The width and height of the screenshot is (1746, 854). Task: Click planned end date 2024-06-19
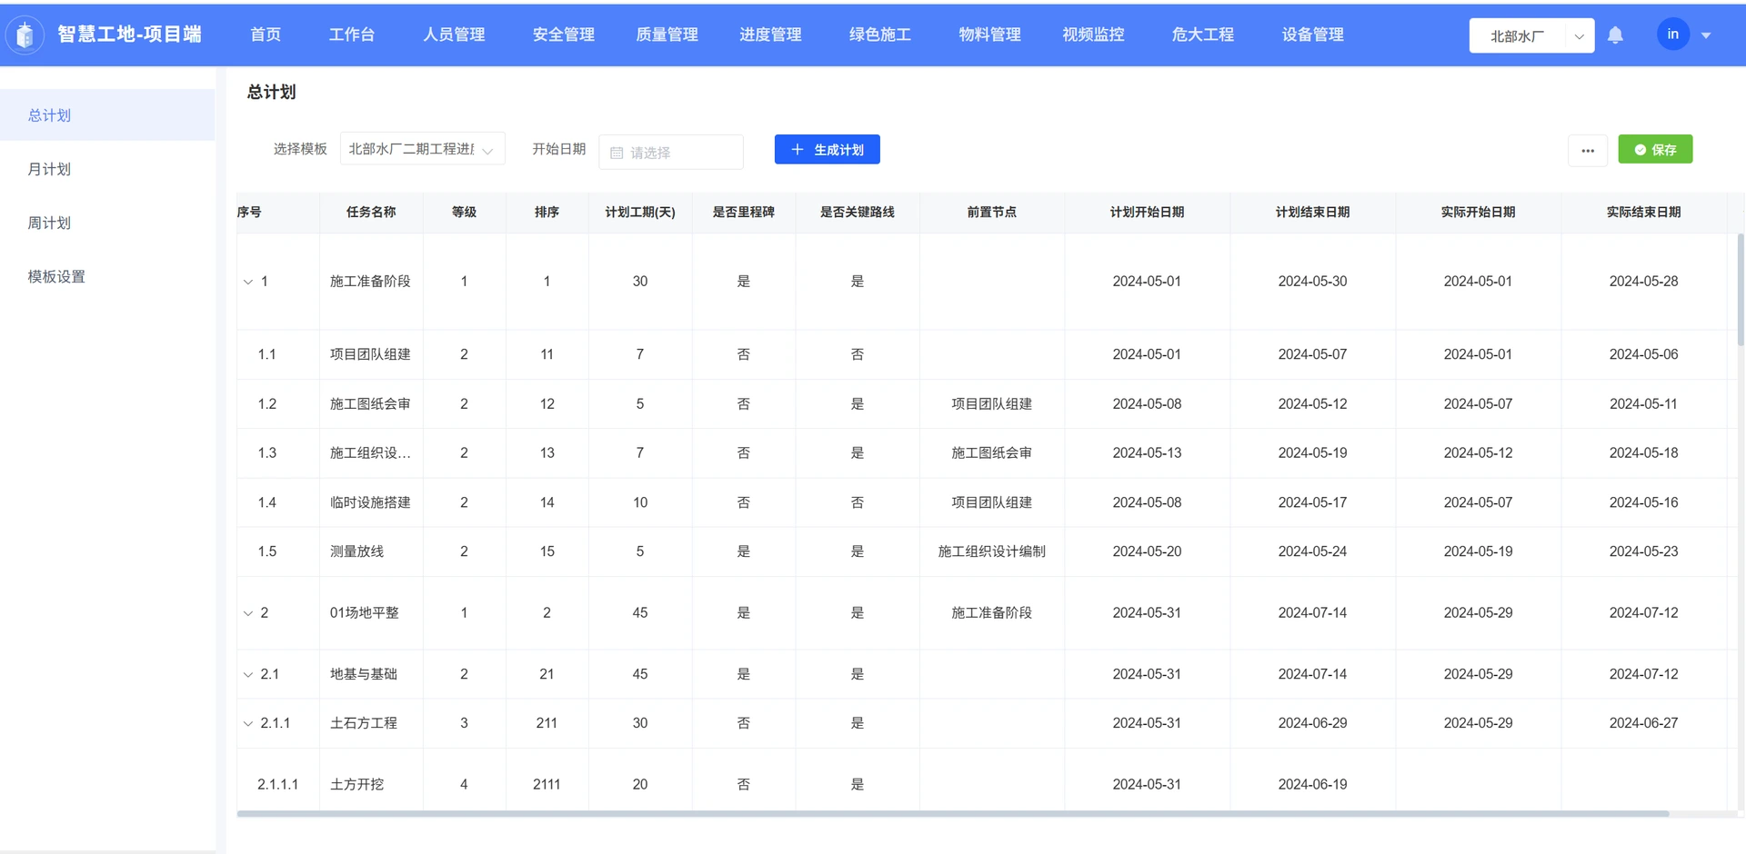click(x=1312, y=784)
